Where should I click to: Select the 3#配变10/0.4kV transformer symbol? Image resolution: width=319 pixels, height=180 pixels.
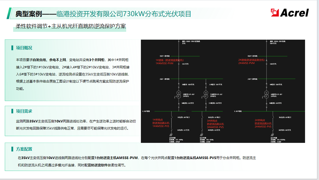coord(179,94)
